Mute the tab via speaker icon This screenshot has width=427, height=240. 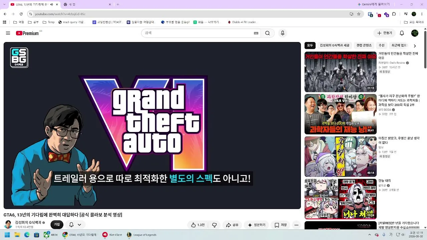pos(51,4)
